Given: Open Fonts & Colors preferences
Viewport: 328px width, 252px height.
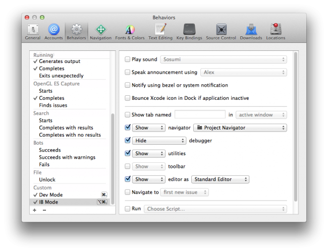Looking at the screenshot, I should click(x=130, y=32).
